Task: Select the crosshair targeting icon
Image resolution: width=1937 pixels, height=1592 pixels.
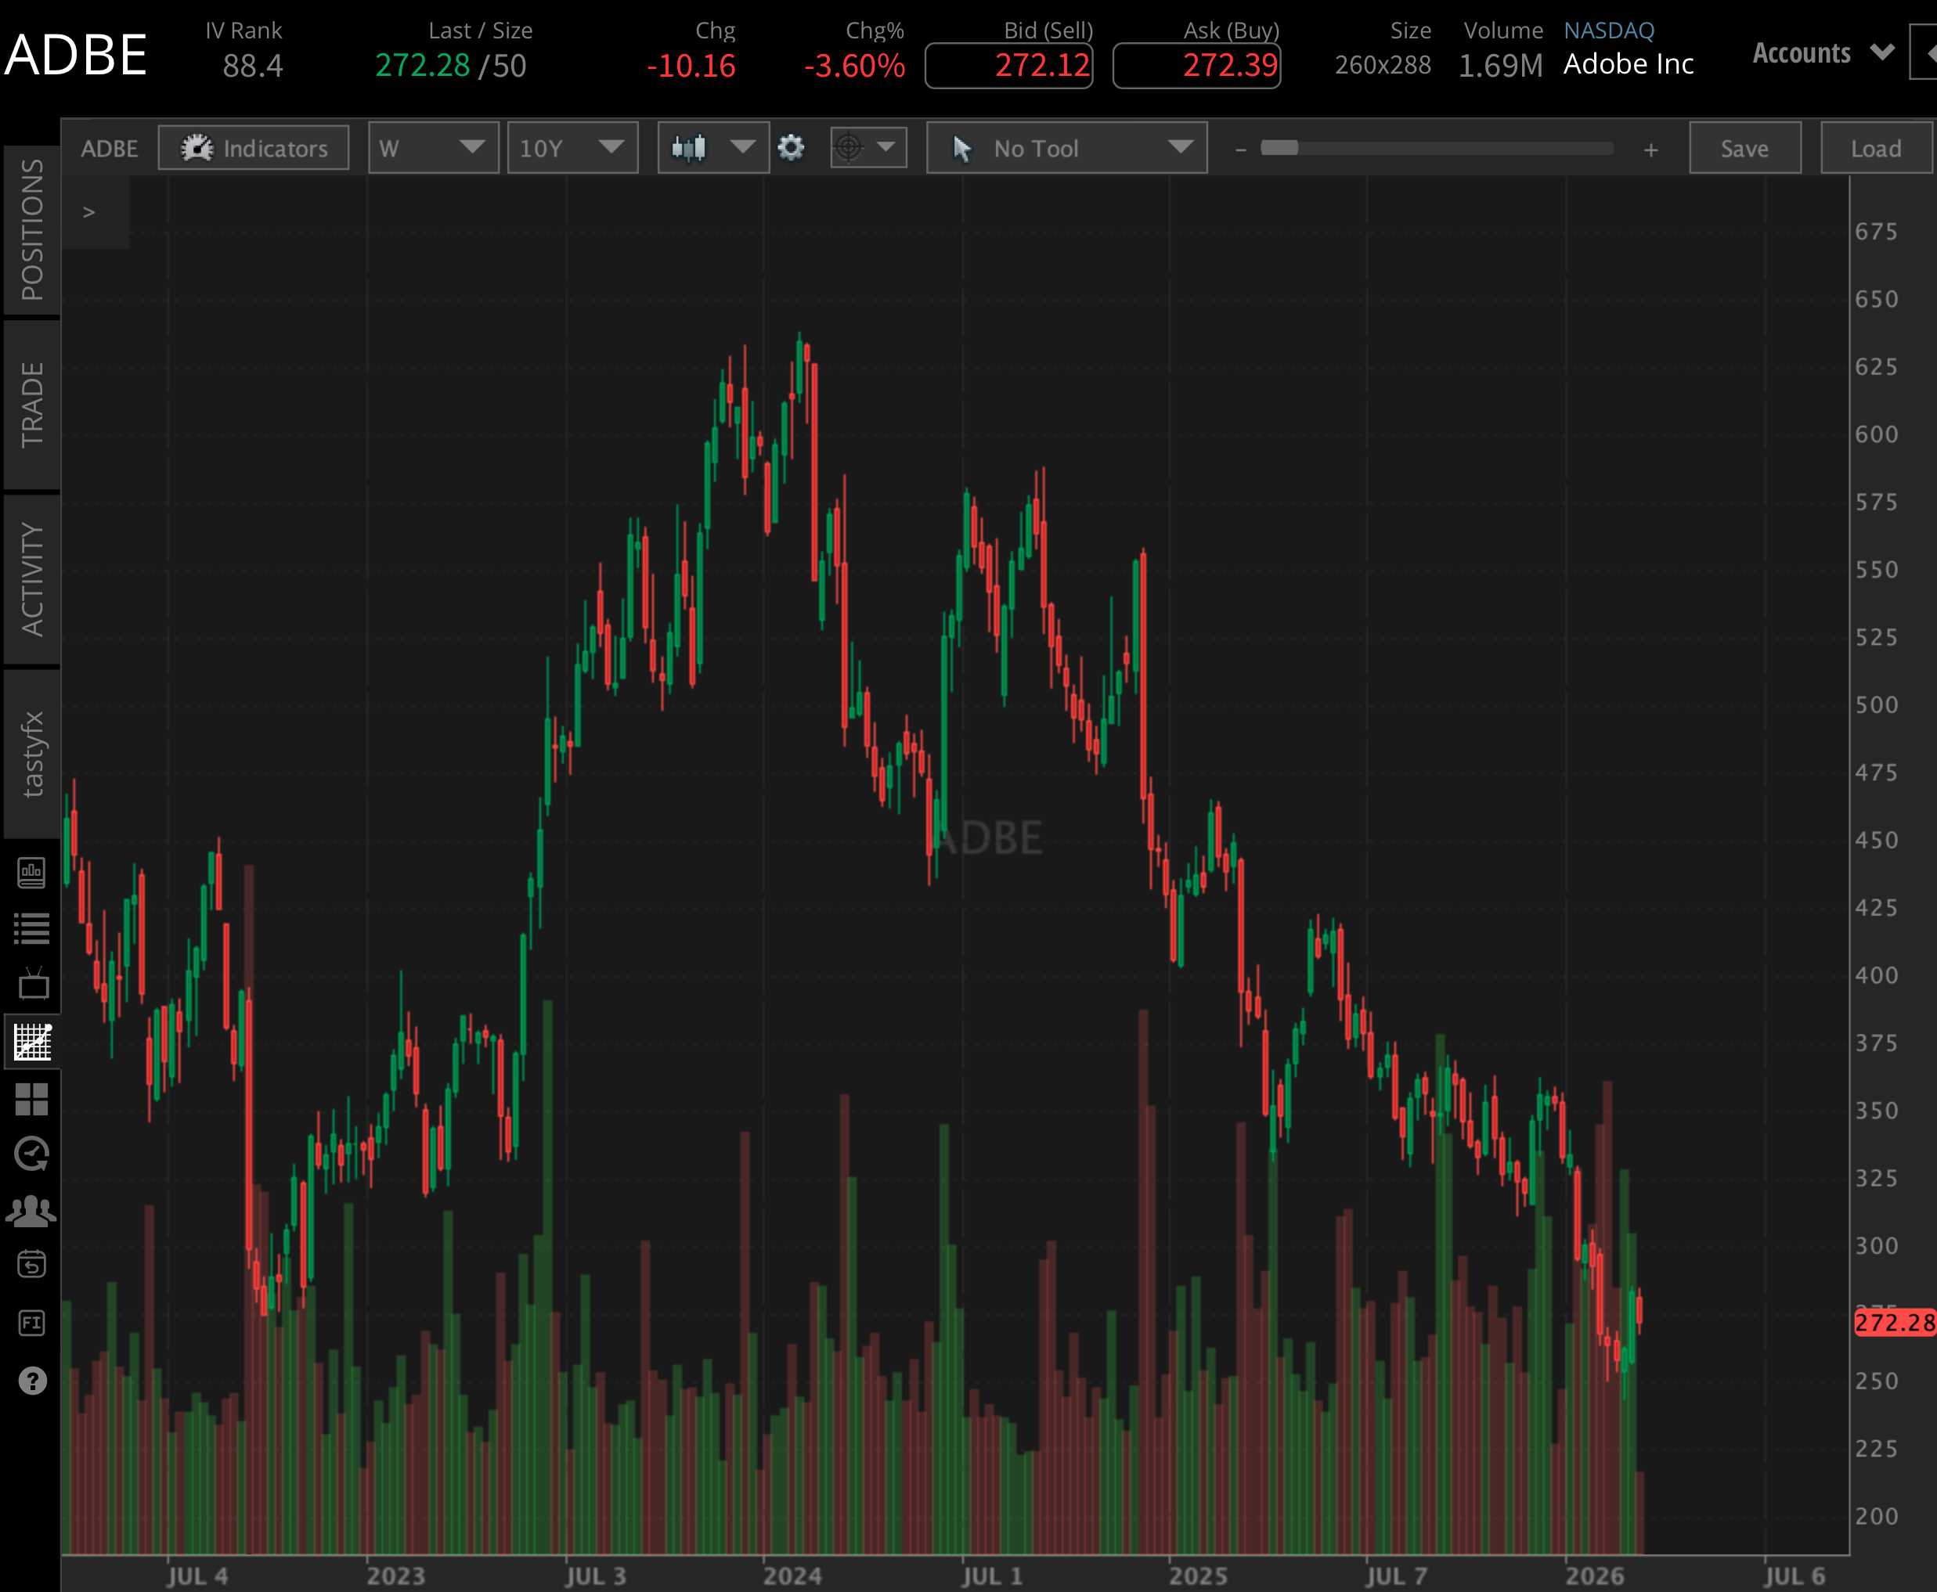Action: click(849, 148)
